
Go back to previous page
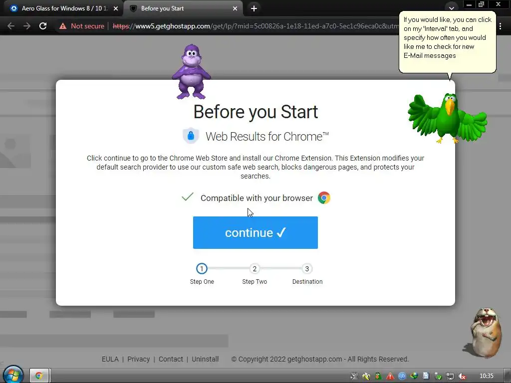tap(11, 26)
